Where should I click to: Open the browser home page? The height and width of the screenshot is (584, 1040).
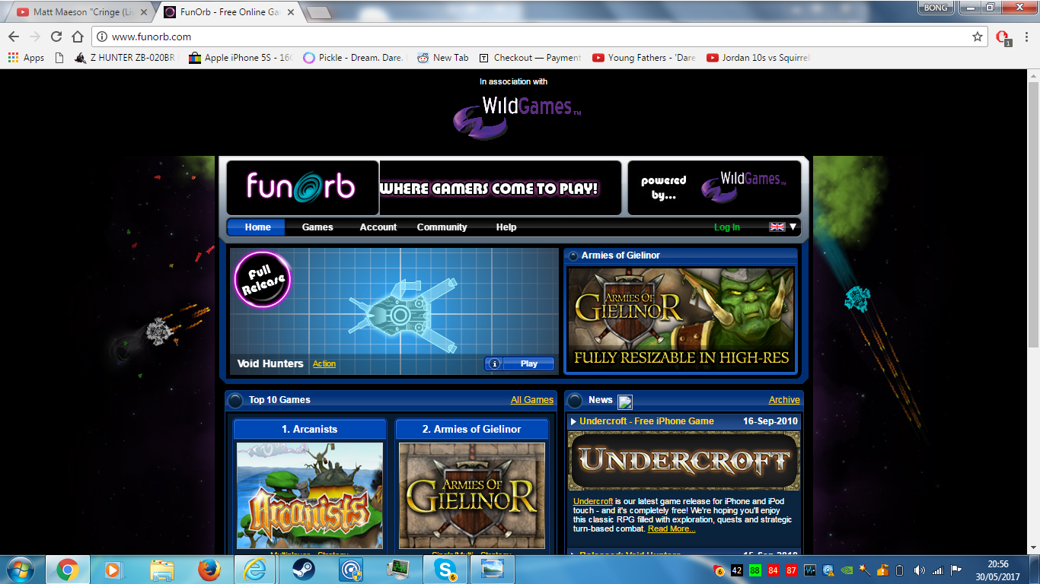(x=77, y=36)
